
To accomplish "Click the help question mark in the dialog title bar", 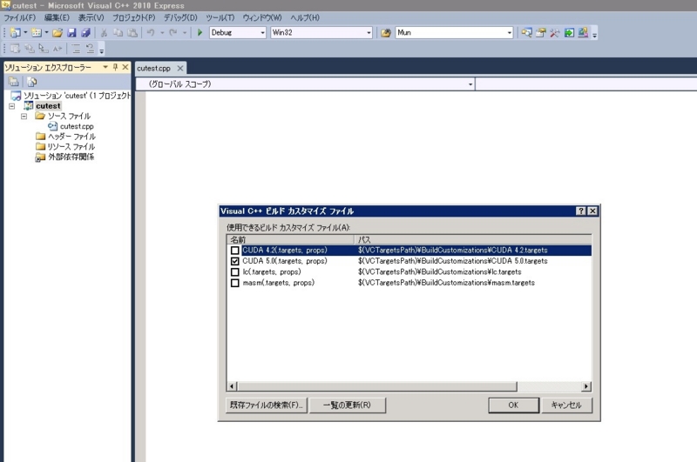I will (581, 211).
